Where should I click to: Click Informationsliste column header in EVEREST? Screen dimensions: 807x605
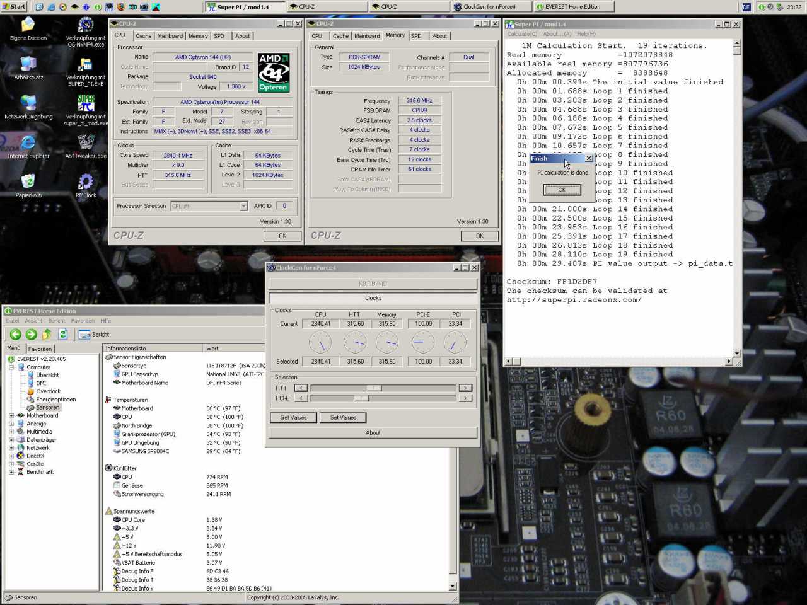(153, 349)
